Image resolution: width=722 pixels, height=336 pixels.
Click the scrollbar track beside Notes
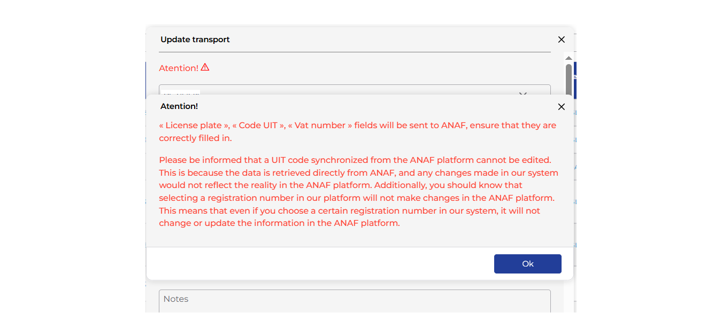569,299
